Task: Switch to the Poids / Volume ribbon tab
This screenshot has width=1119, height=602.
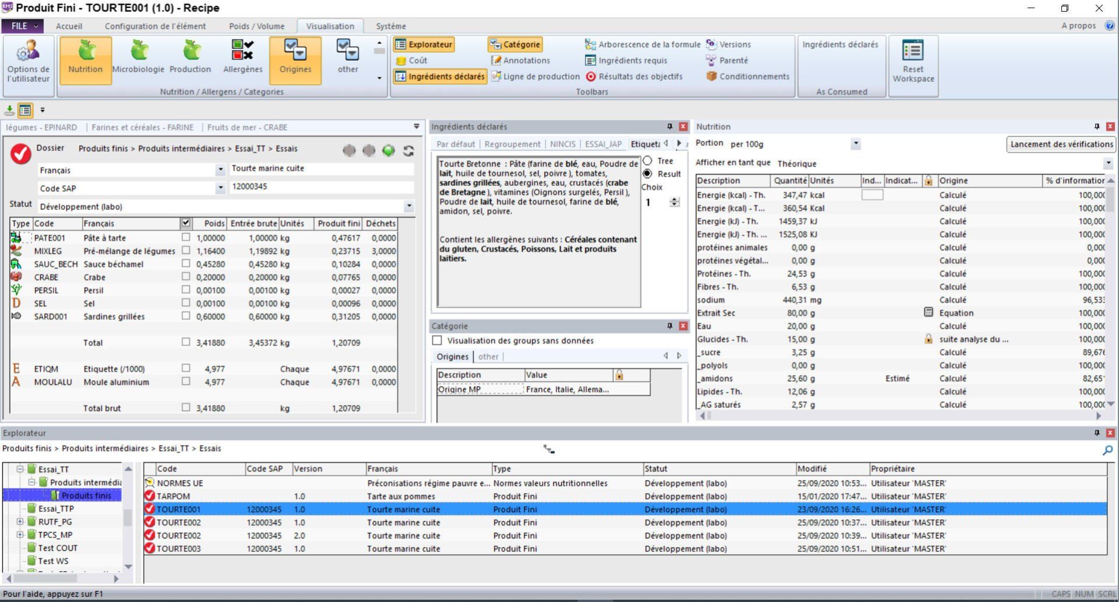Action: pos(256,26)
